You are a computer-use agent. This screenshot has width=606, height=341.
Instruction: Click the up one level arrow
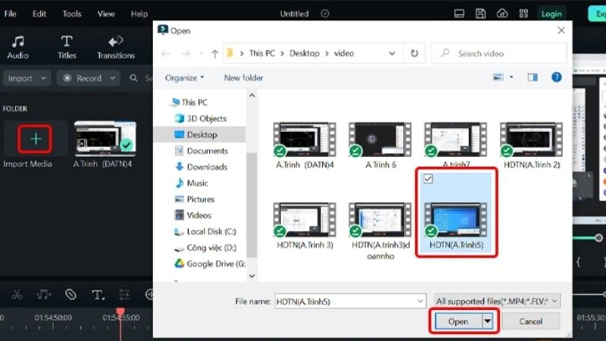pyautogui.click(x=215, y=53)
